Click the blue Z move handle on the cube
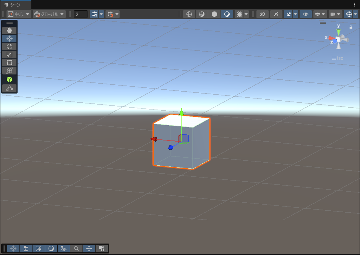The width and height of the screenshot is (360, 255). (170, 147)
